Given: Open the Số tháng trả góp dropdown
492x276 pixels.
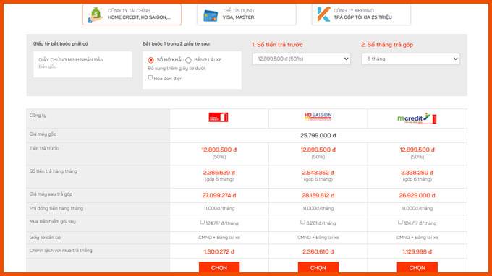Looking at the screenshot, I should click(411, 59).
